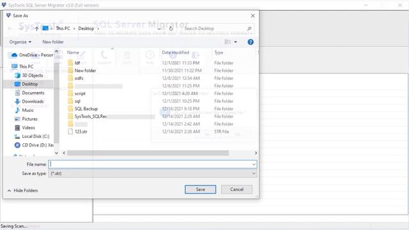The image size is (409, 230).
Task: Open Pictures in navigation pane
Action: click(x=26, y=119)
